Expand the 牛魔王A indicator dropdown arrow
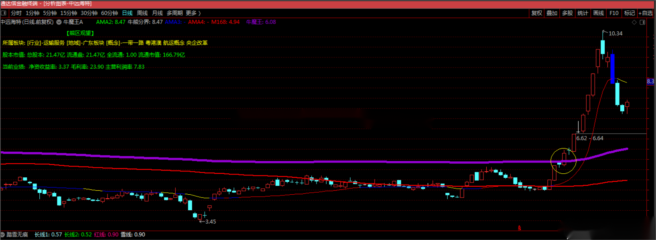The image size is (656, 240). click(59, 22)
